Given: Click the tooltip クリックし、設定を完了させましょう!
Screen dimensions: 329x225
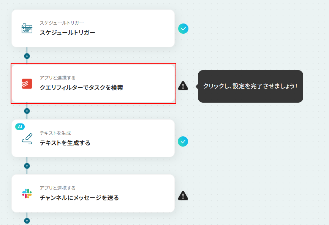Looking at the screenshot, I should click(x=250, y=86).
